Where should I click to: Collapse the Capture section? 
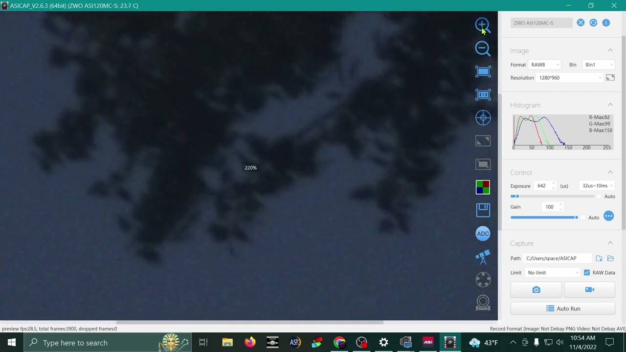tap(610, 243)
